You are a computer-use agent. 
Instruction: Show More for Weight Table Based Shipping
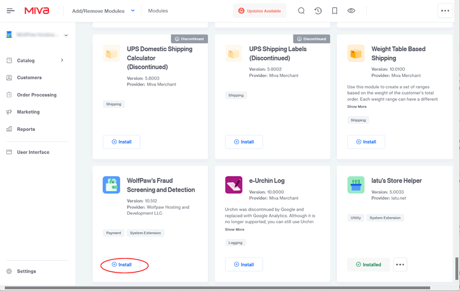tap(356, 107)
